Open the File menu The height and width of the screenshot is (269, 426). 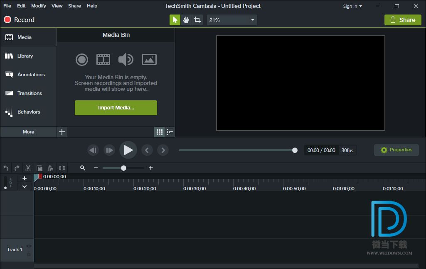point(7,6)
